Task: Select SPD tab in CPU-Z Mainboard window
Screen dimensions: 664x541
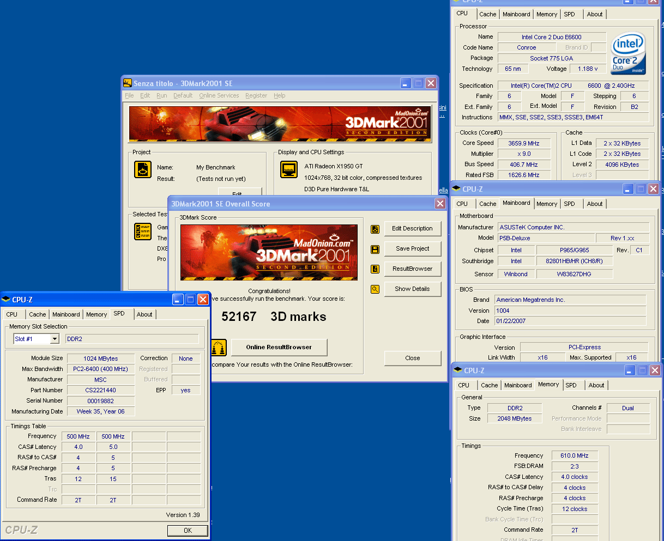Action: coord(569,204)
